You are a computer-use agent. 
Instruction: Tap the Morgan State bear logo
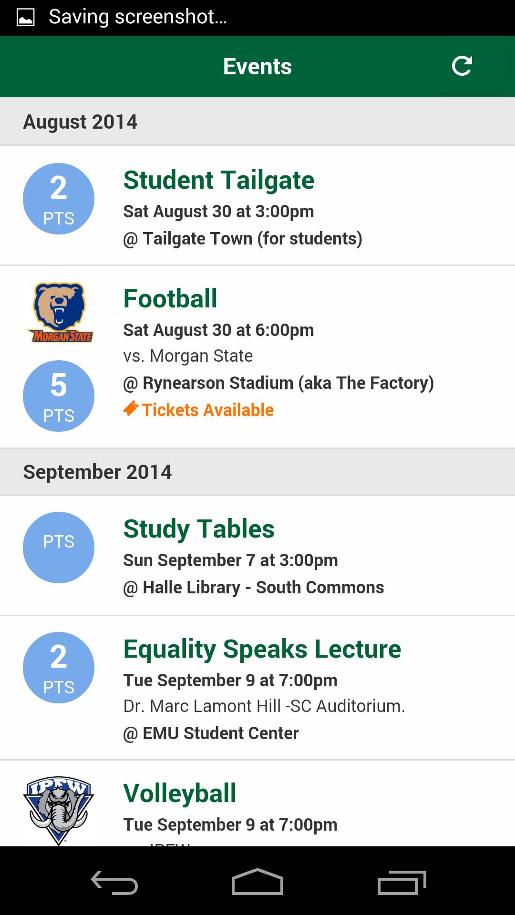[x=59, y=312]
